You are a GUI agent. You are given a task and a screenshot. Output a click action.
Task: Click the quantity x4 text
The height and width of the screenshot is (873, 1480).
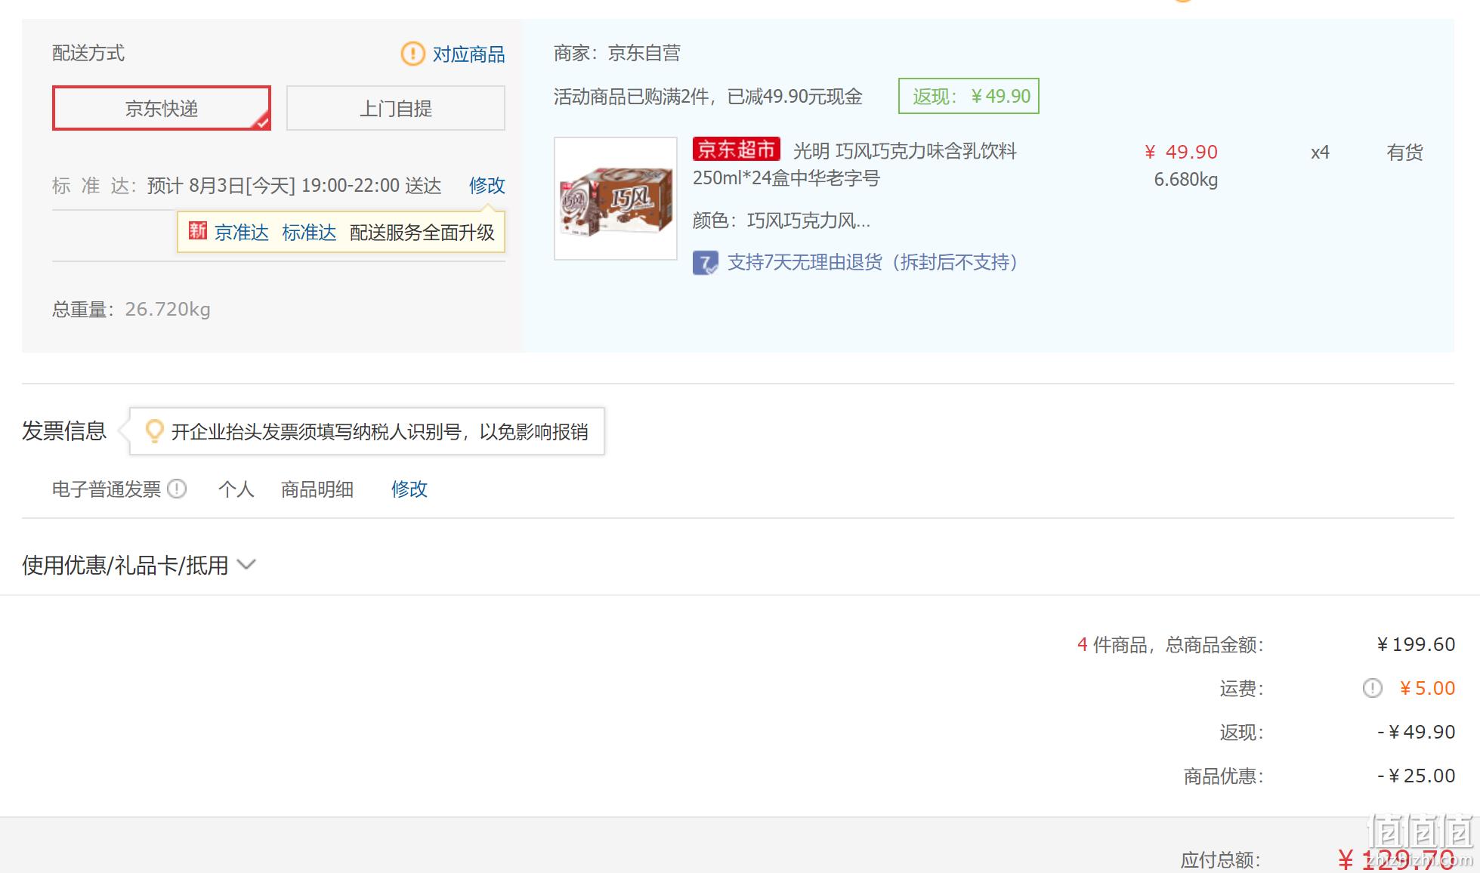click(1320, 153)
